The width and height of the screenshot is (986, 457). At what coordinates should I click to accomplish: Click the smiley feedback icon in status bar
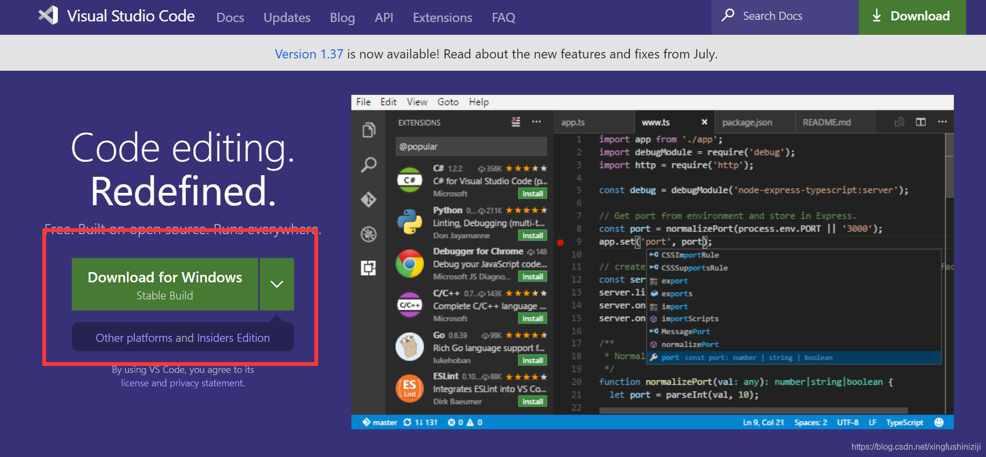pos(938,422)
